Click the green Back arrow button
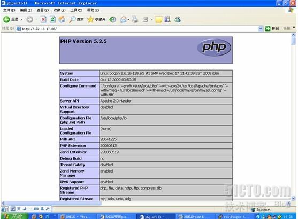The image size is (298, 219). tap(6, 19)
